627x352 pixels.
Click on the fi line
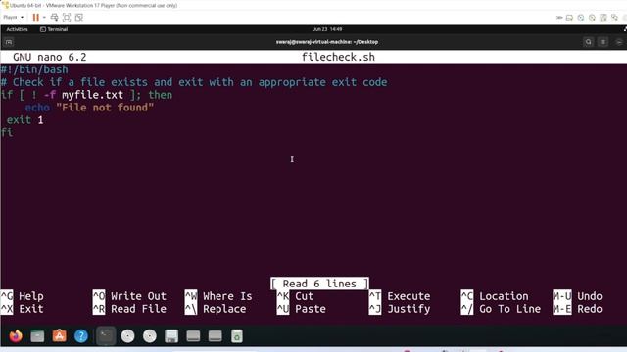tap(7, 133)
